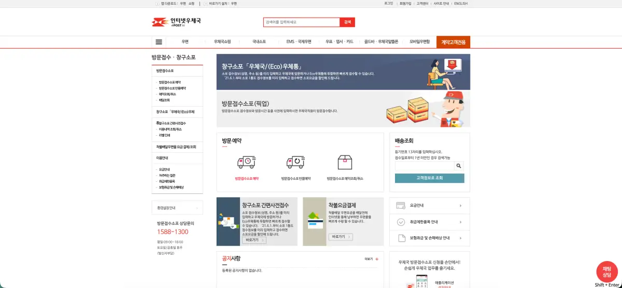Open the 계약고객전용 tab

point(453,42)
